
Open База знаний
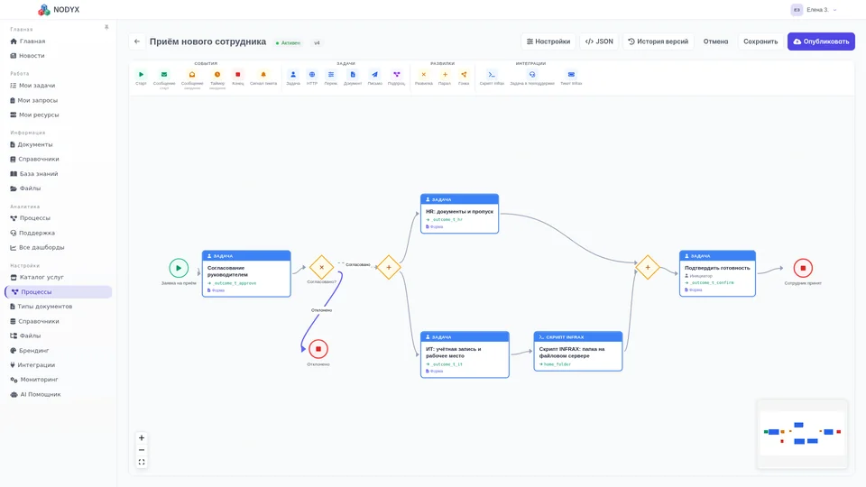[58, 174]
